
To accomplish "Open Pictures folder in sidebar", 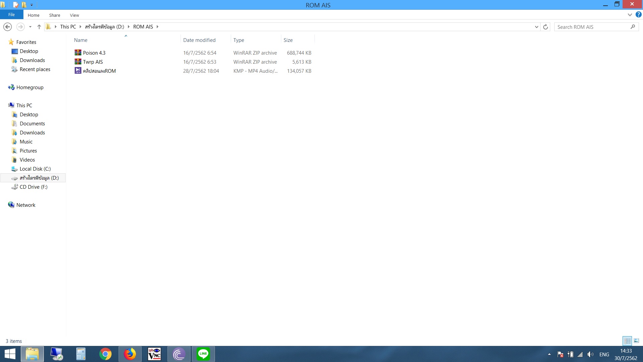I will point(28,151).
